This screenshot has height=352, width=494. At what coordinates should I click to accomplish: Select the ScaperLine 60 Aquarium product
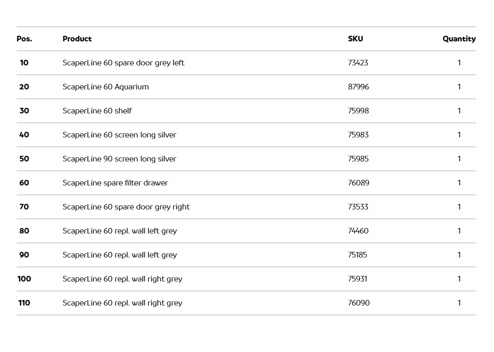(106, 87)
